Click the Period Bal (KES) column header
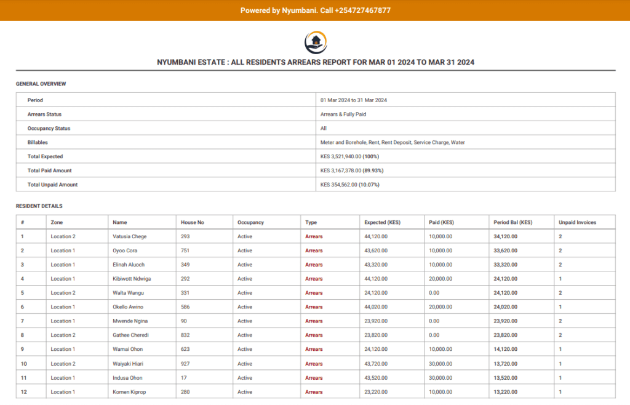This screenshot has height=405, width=630. tap(512, 222)
